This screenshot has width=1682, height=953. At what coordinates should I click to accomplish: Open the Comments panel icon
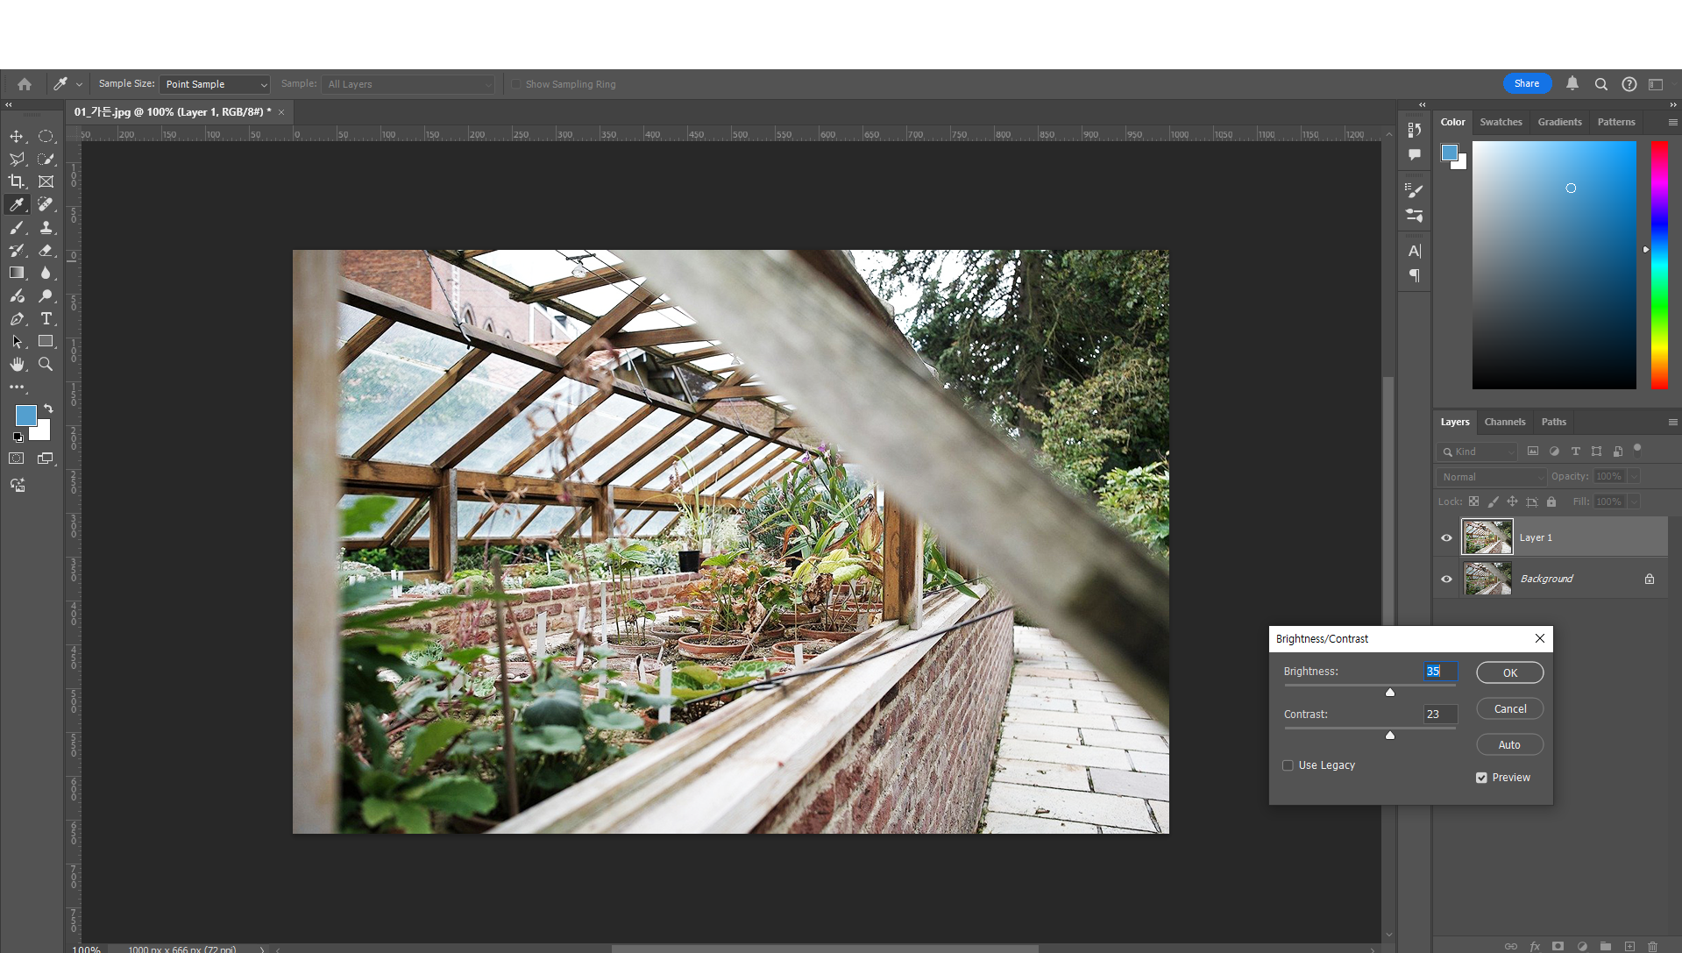click(1414, 154)
